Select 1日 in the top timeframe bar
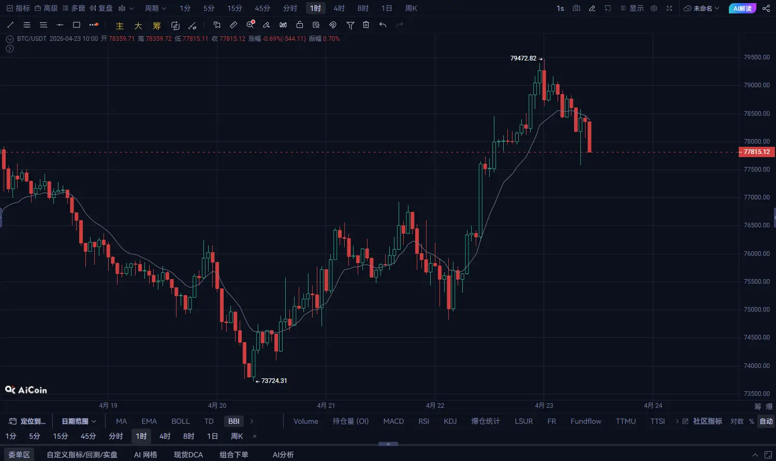The image size is (776, 461). pos(387,8)
